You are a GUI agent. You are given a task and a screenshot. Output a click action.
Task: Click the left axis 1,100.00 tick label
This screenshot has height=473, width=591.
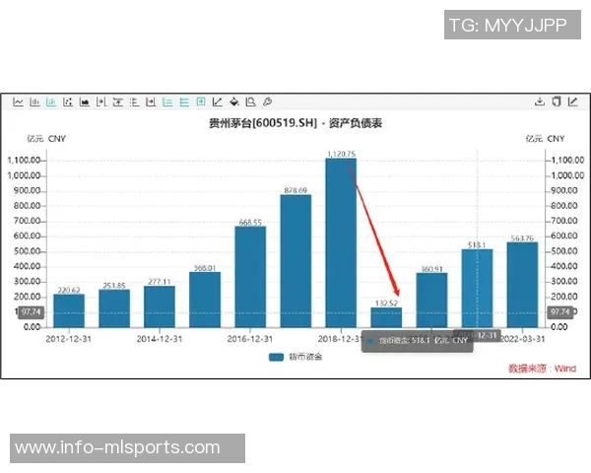(24, 161)
